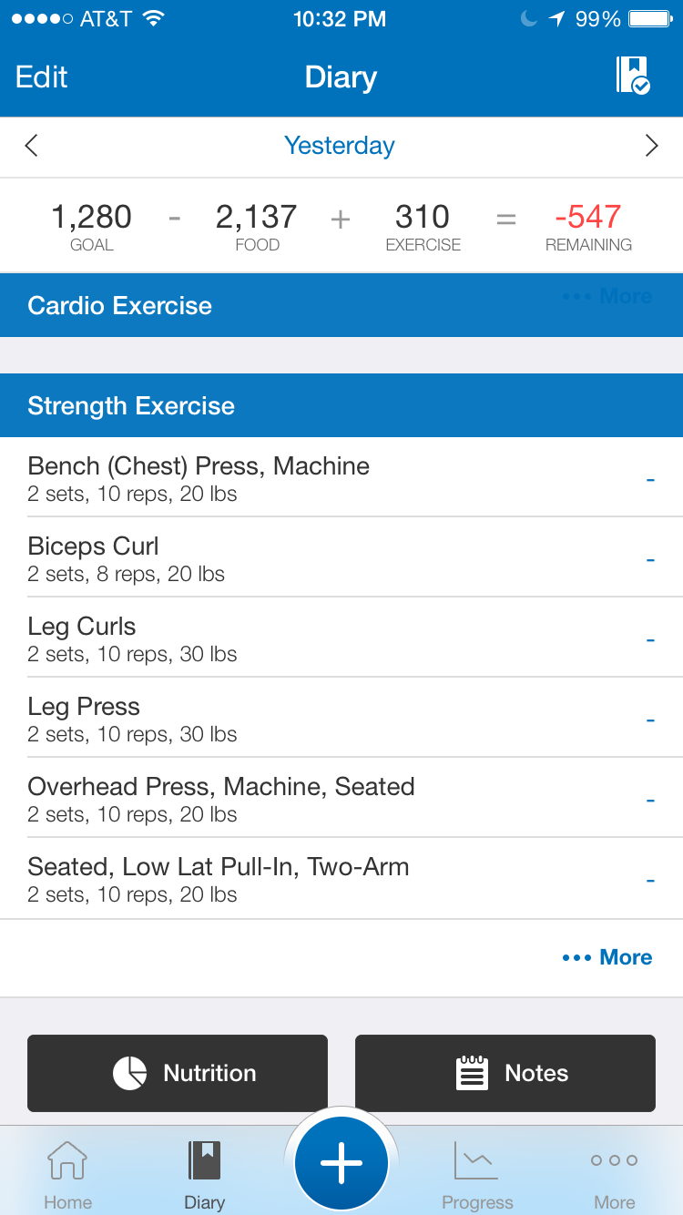Image resolution: width=683 pixels, height=1215 pixels.
Task: Tap the blue plus add button
Action: coord(341,1163)
